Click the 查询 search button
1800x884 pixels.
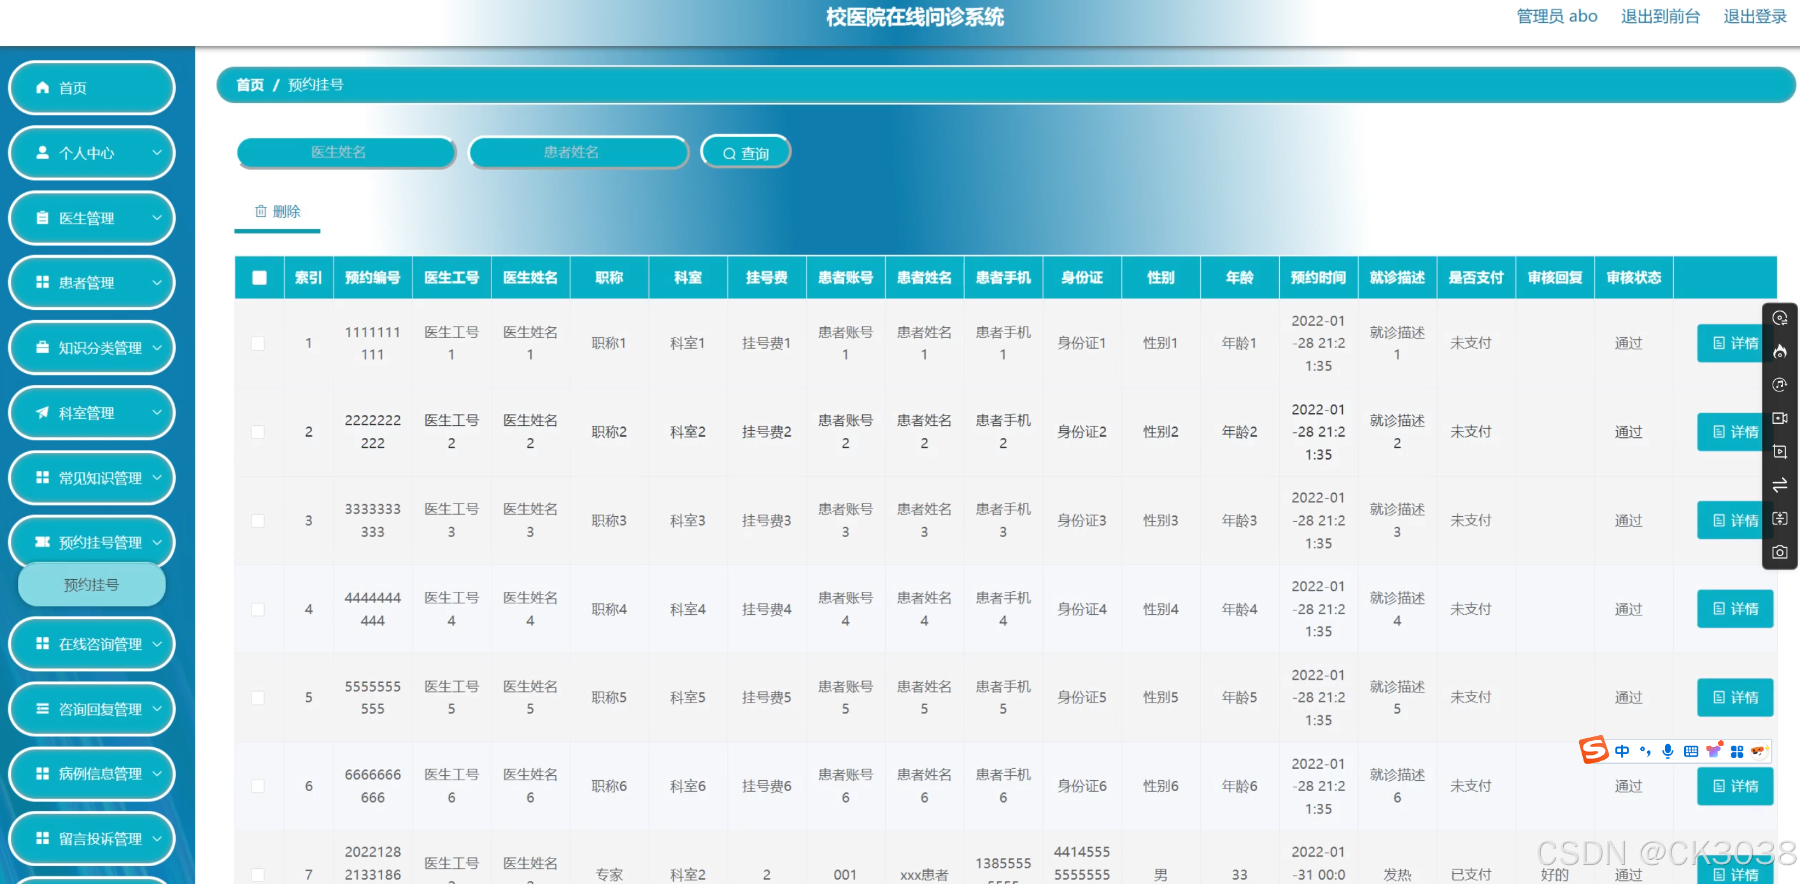pos(746,151)
